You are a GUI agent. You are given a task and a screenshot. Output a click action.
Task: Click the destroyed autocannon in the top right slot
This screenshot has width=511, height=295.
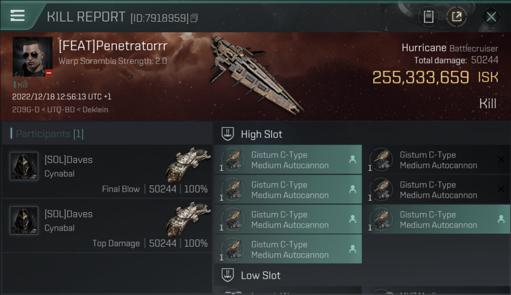[x=436, y=160]
